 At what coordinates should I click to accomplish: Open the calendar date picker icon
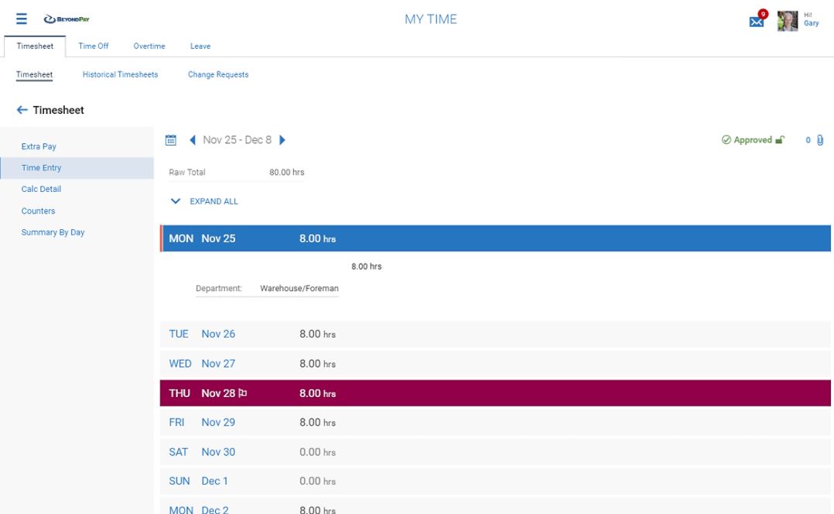click(171, 140)
